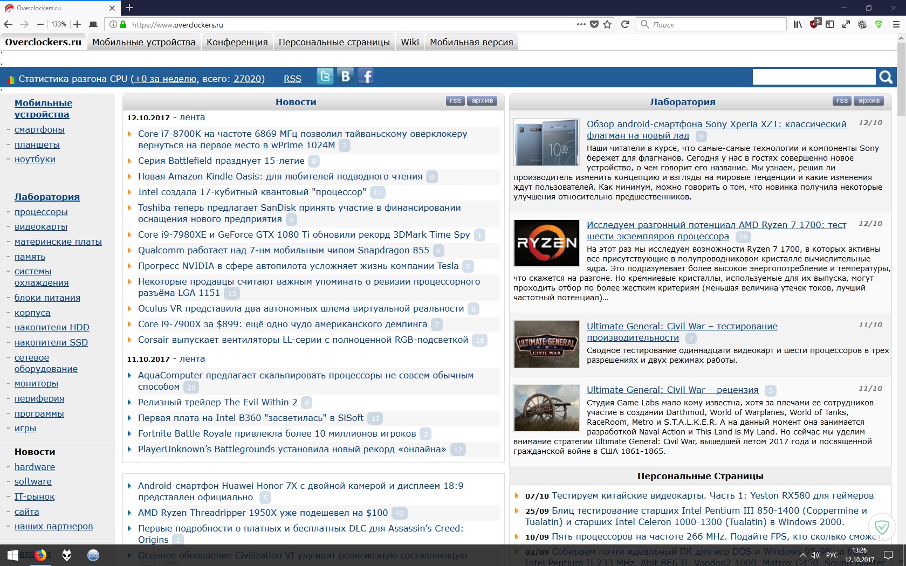Save the page to Pocket
The width and height of the screenshot is (906, 566).
coord(594,24)
